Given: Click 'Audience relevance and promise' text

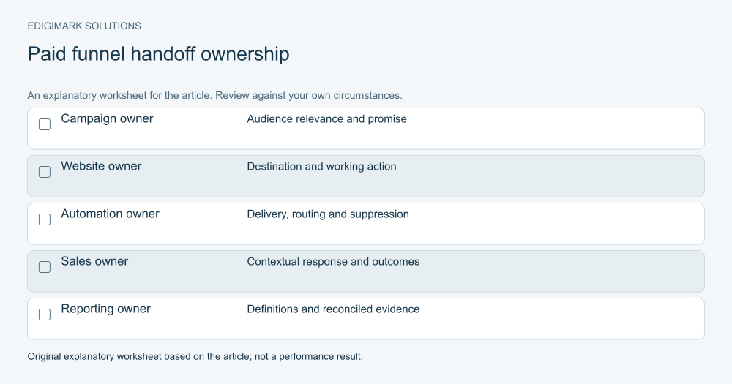Looking at the screenshot, I should pos(326,119).
